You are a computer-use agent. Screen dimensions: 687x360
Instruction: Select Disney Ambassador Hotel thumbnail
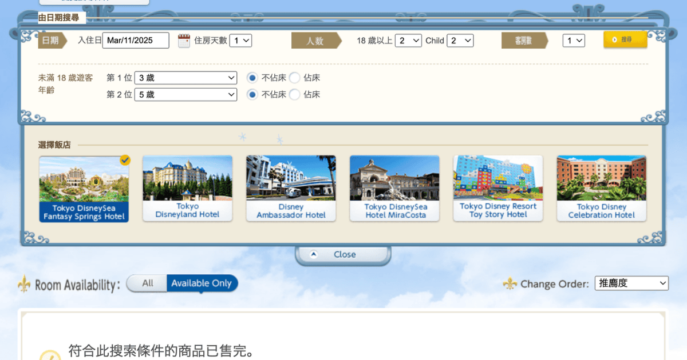291,188
